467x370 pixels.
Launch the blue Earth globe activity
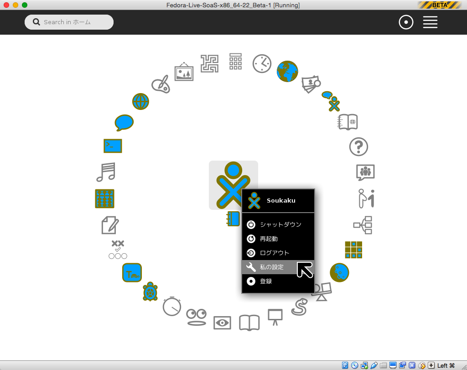287,72
